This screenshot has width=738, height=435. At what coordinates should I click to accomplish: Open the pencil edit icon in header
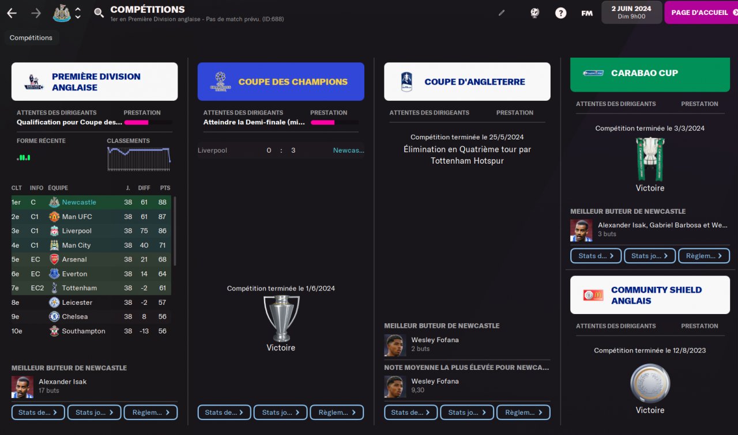coord(502,13)
